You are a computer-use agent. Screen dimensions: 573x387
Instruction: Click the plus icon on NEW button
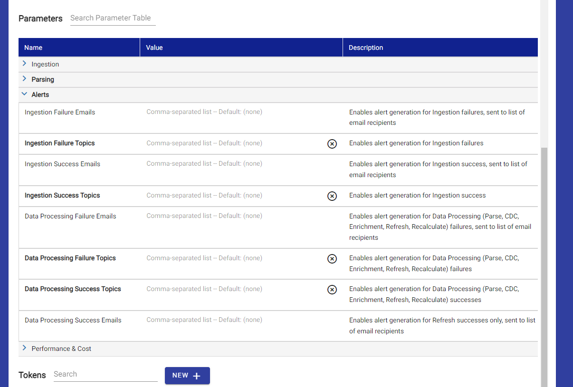tap(197, 376)
